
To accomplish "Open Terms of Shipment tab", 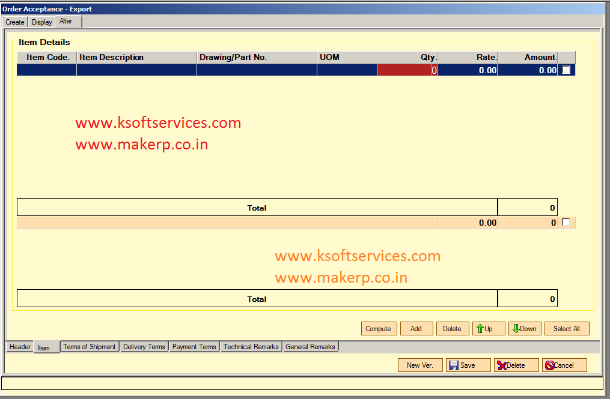I will pyautogui.click(x=90, y=347).
